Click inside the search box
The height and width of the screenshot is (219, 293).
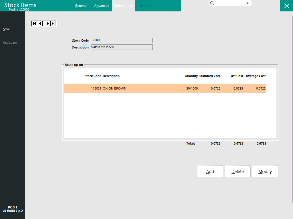230,3
